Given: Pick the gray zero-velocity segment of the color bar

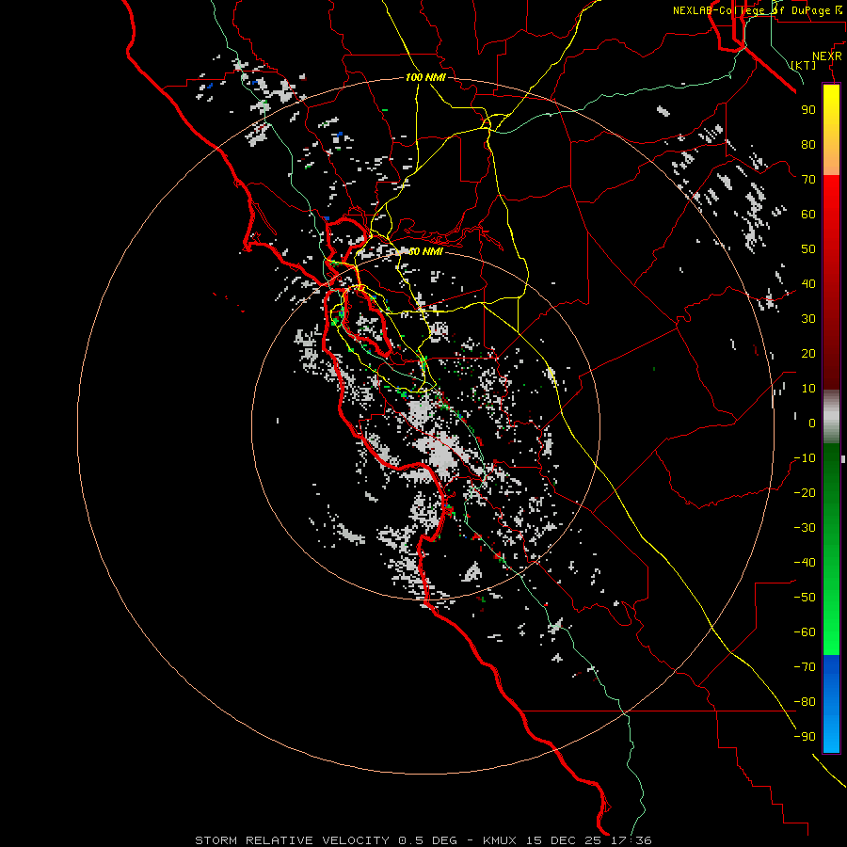Looking at the screenshot, I should (831, 417).
